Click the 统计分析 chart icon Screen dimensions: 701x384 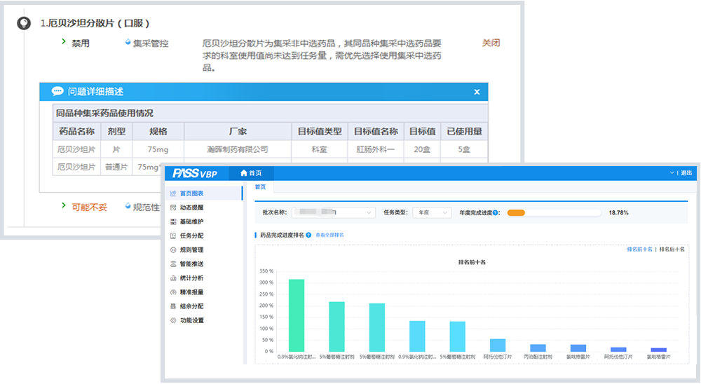[173, 278]
